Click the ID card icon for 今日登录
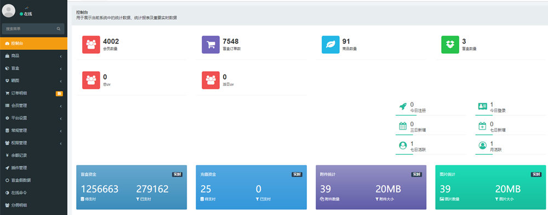Screen dimensions: 548x215 483,107
